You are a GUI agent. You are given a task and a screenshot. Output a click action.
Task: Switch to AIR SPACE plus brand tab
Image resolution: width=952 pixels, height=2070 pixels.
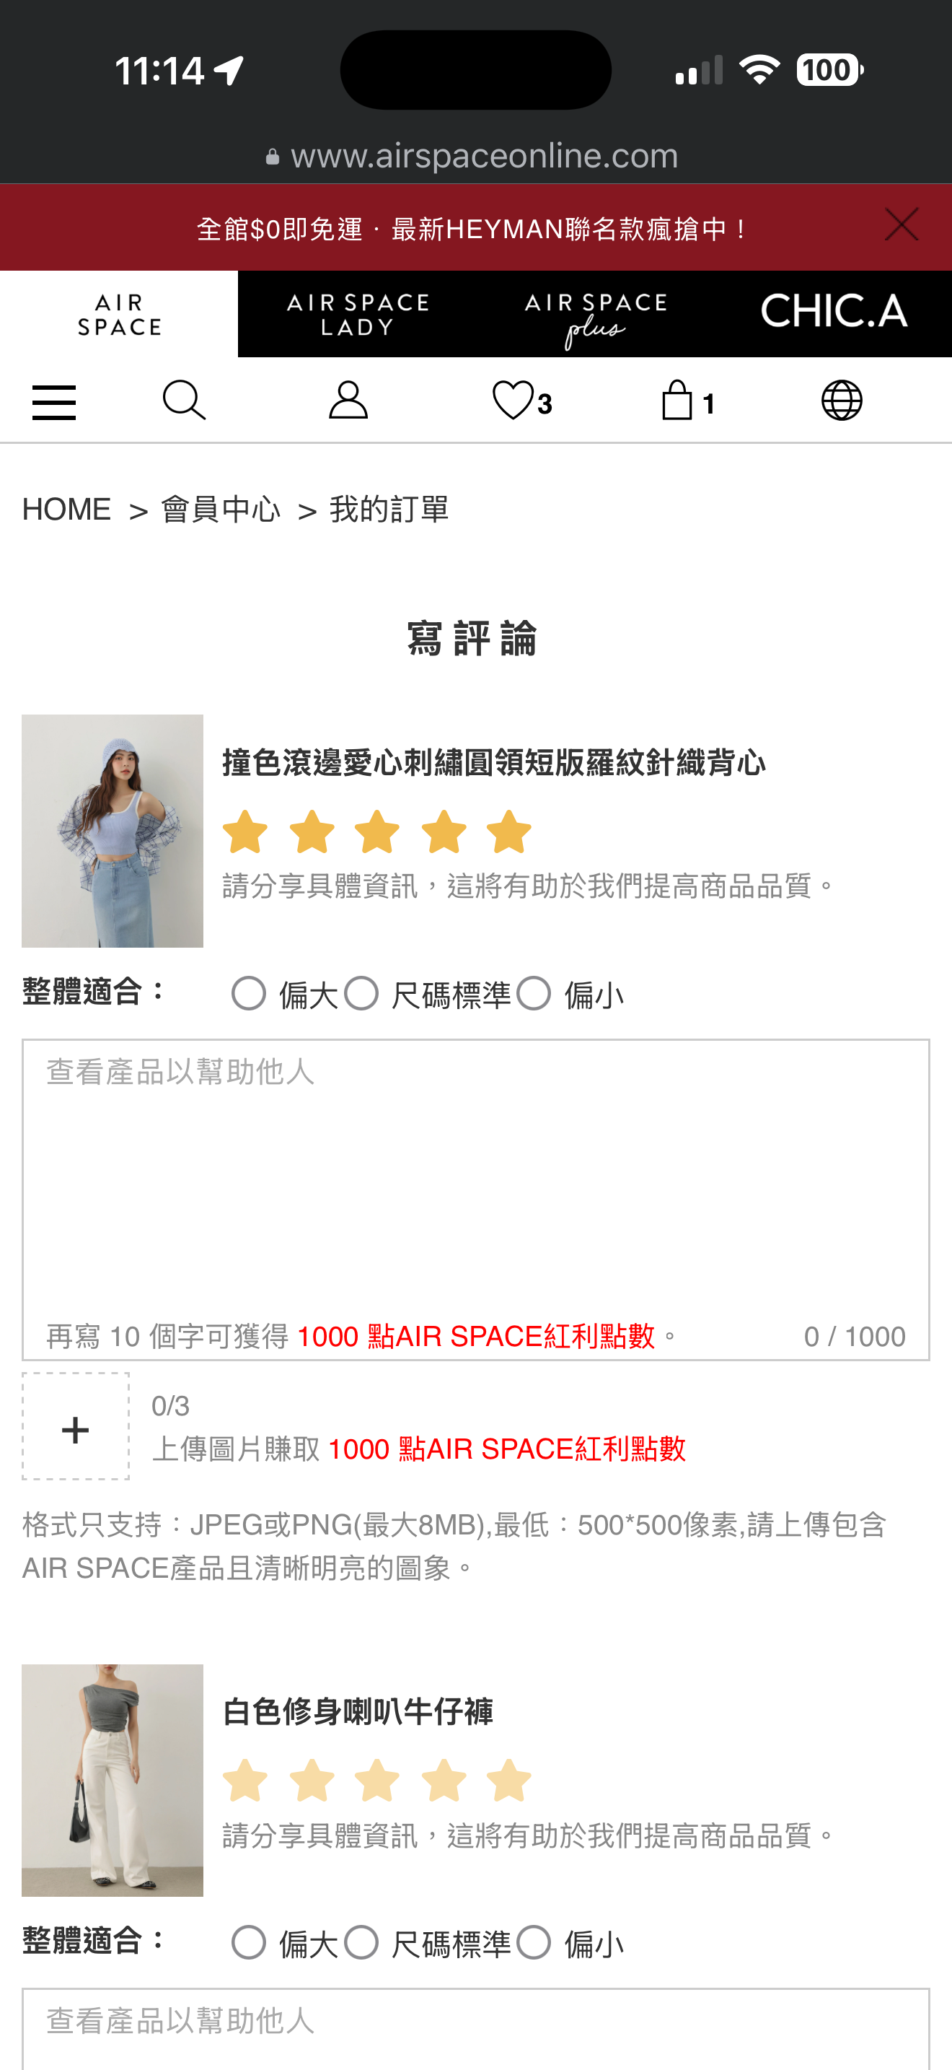click(595, 314)
